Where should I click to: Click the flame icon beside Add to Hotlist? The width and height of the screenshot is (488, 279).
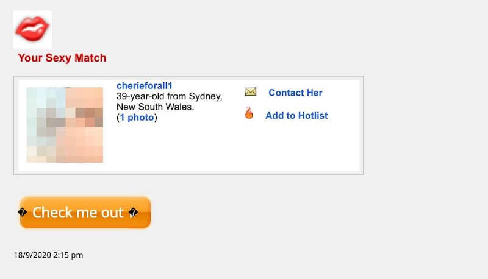click(x=249, y=113)
